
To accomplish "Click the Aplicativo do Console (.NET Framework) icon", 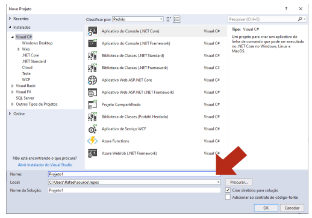I will pos(92,43).
